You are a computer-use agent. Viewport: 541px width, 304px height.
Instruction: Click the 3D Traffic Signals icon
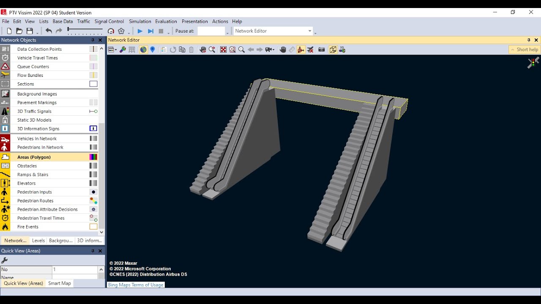point(5,111)
